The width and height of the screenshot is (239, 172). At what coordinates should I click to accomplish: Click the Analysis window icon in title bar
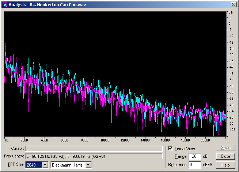click(x=5, y=4)
